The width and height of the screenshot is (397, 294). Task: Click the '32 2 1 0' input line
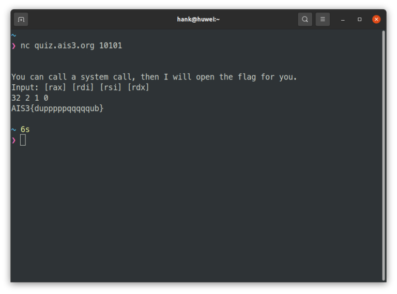[x=30, y=98]
